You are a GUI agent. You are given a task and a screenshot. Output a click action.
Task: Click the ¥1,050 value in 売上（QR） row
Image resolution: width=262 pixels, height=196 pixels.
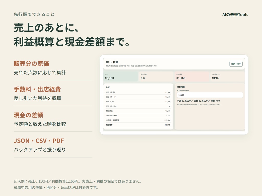pos(168,102)
